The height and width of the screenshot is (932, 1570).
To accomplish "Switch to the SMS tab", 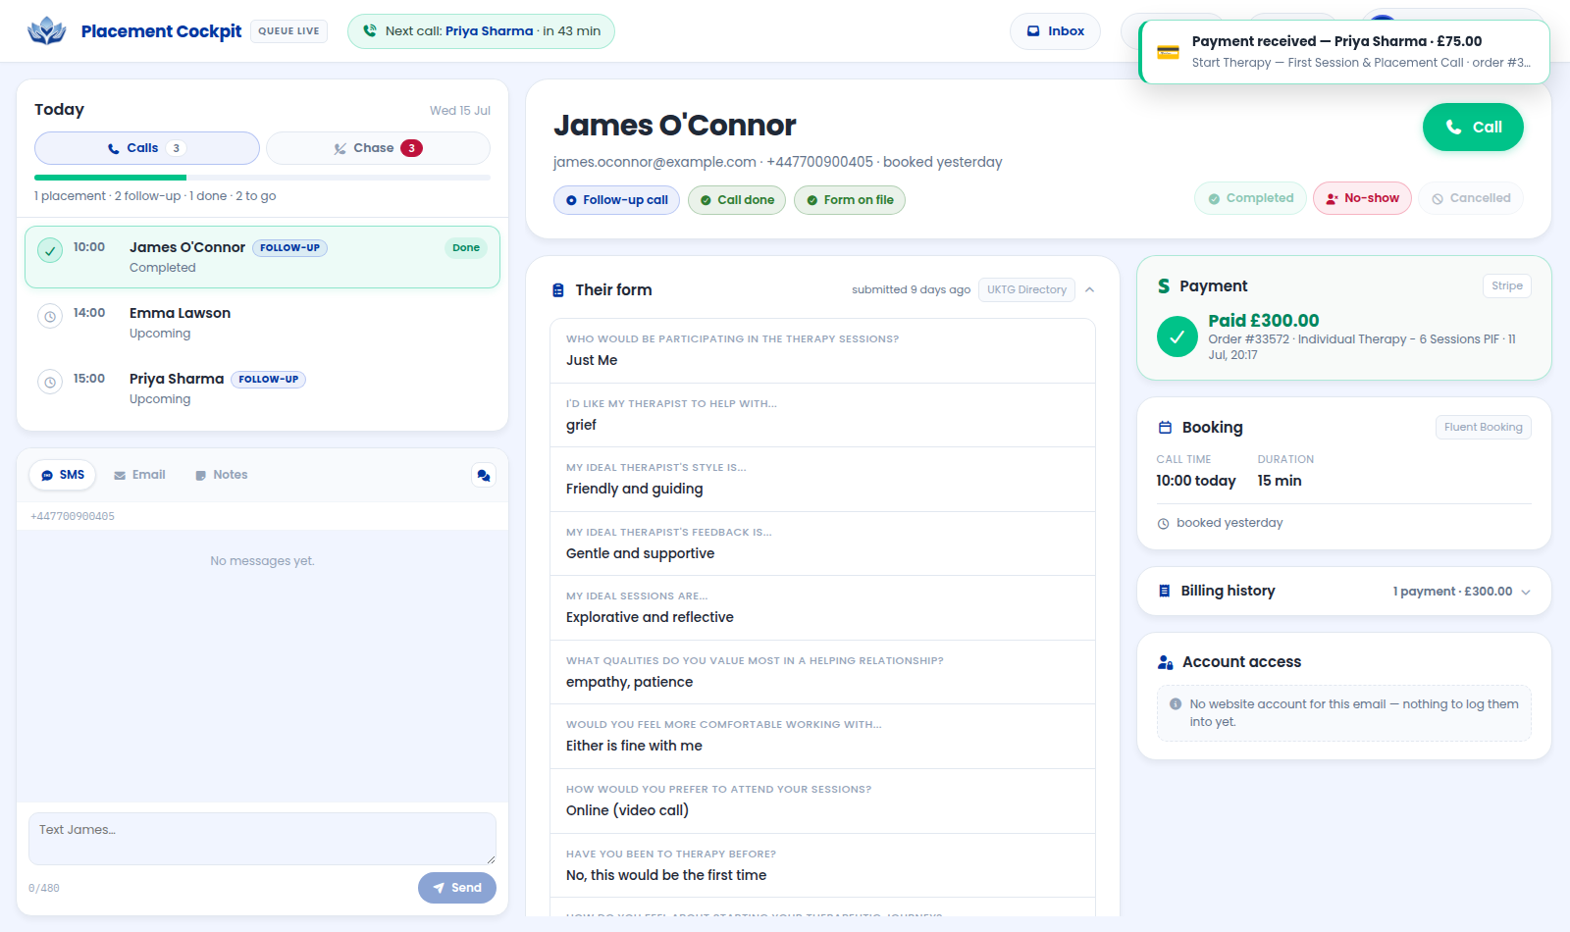I will [x=63, y=475].
